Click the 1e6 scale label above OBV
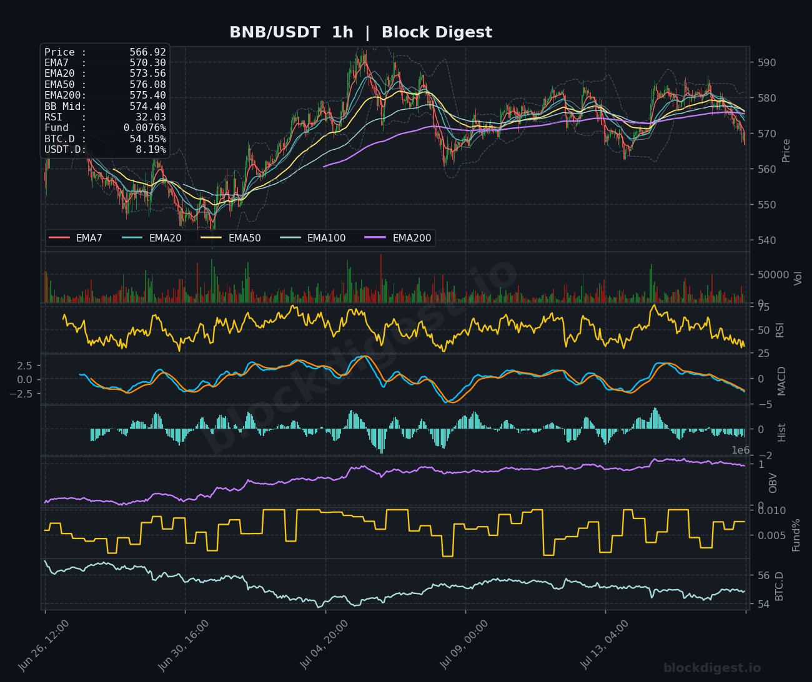Image resolution: width=812 pixels, height=682 pixels. pyautogui.click(x=740, y=451)
